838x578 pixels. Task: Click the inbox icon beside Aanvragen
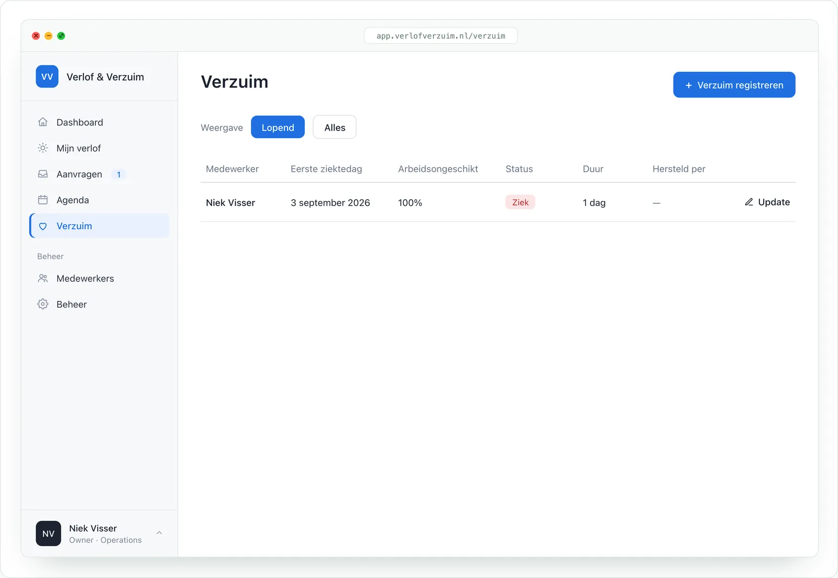pos(43,174)
